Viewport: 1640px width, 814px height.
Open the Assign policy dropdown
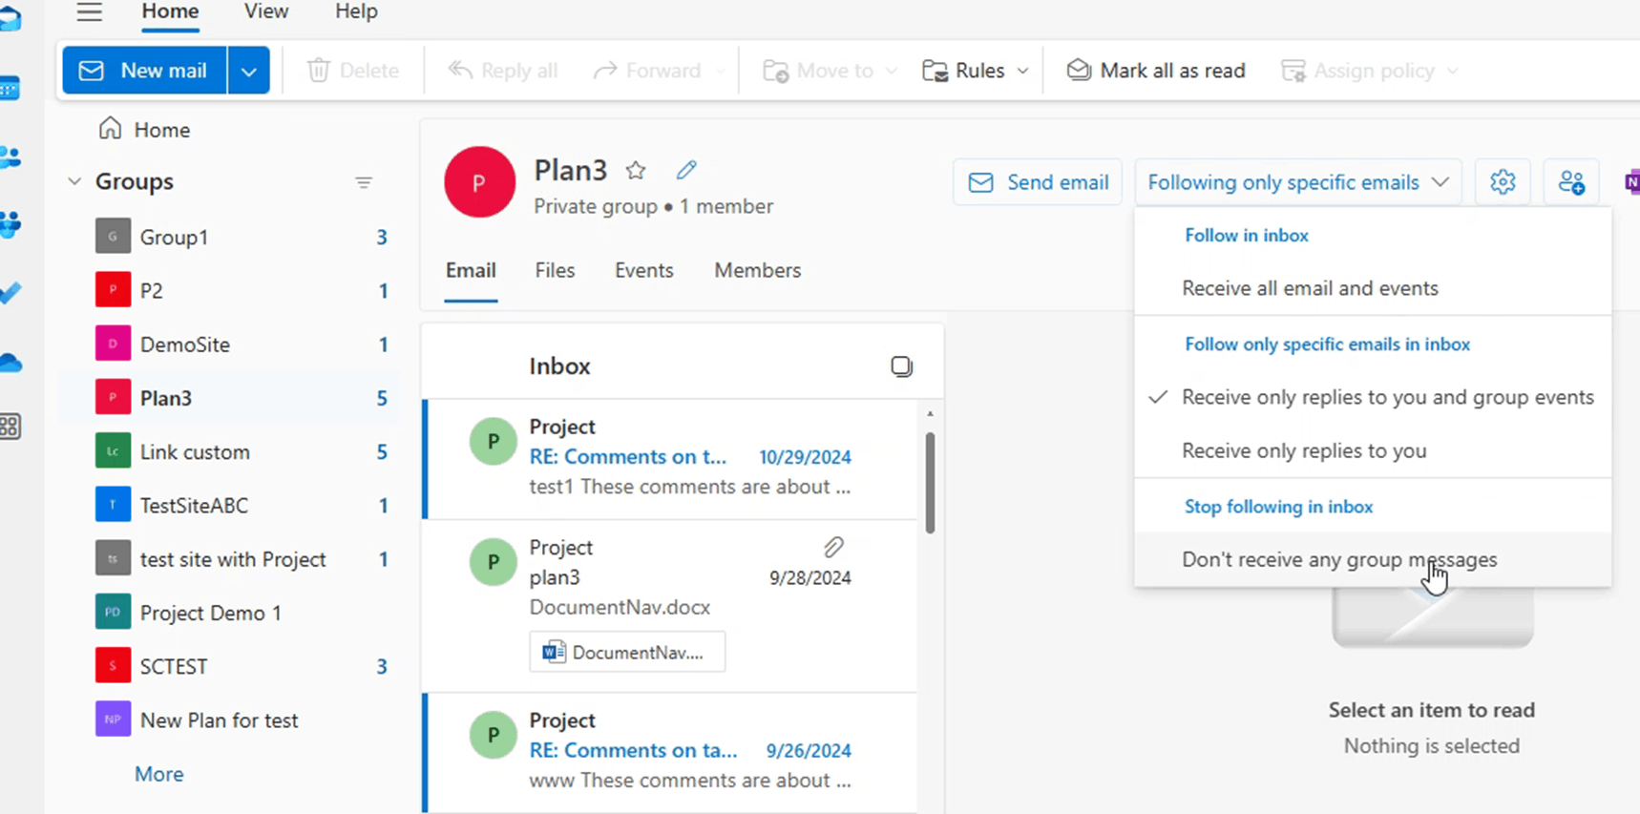point(1371,71)
